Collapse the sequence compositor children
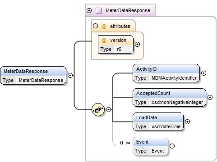The width and height of the screenshot is (217, 162). pyautogui.click(x=109, y=109)
